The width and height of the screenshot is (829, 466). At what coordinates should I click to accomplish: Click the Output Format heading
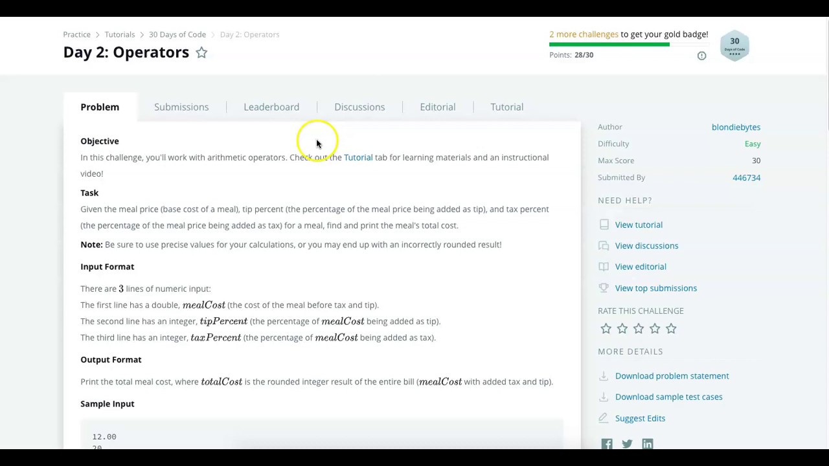click(x=111, y=360)
